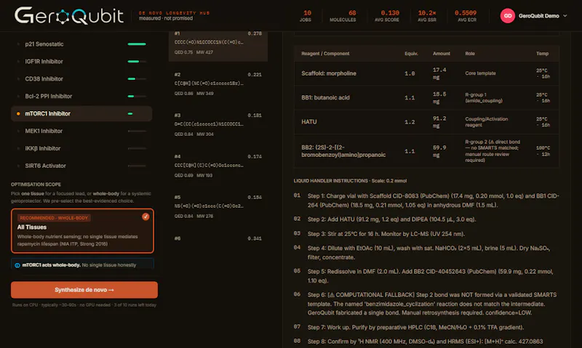
Task: Click Liquid Handler Instructions heading
Action: 350,181
